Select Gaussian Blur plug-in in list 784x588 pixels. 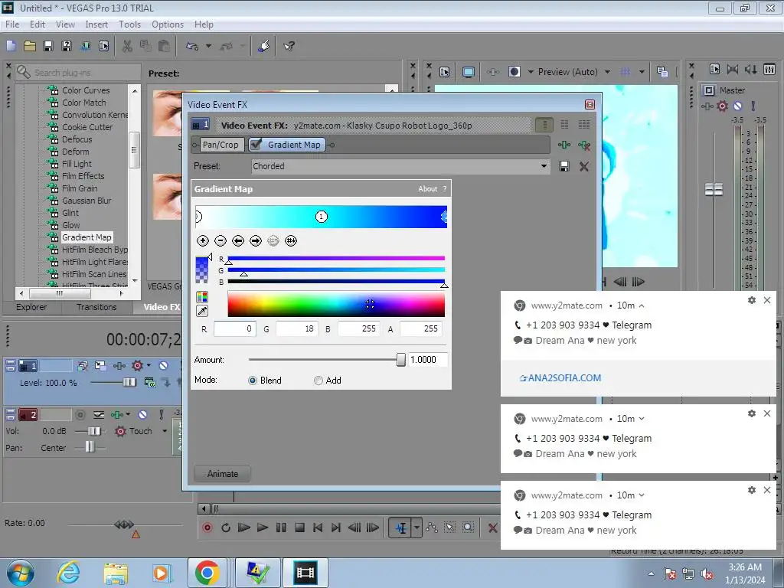[87, 201]
